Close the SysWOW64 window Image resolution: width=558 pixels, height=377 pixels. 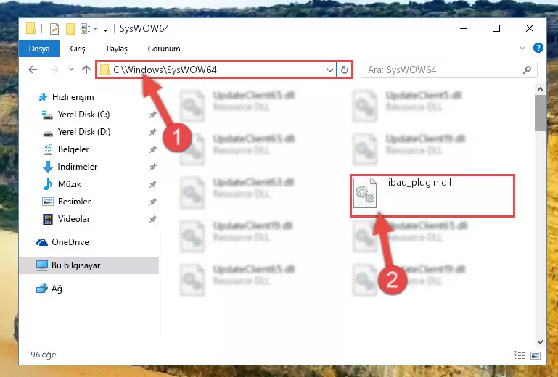pos(529,28)
